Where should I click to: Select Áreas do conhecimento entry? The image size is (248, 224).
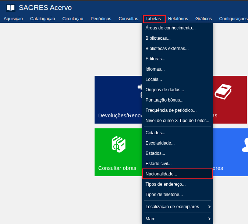pyautogui.click(x=177, y=28)
